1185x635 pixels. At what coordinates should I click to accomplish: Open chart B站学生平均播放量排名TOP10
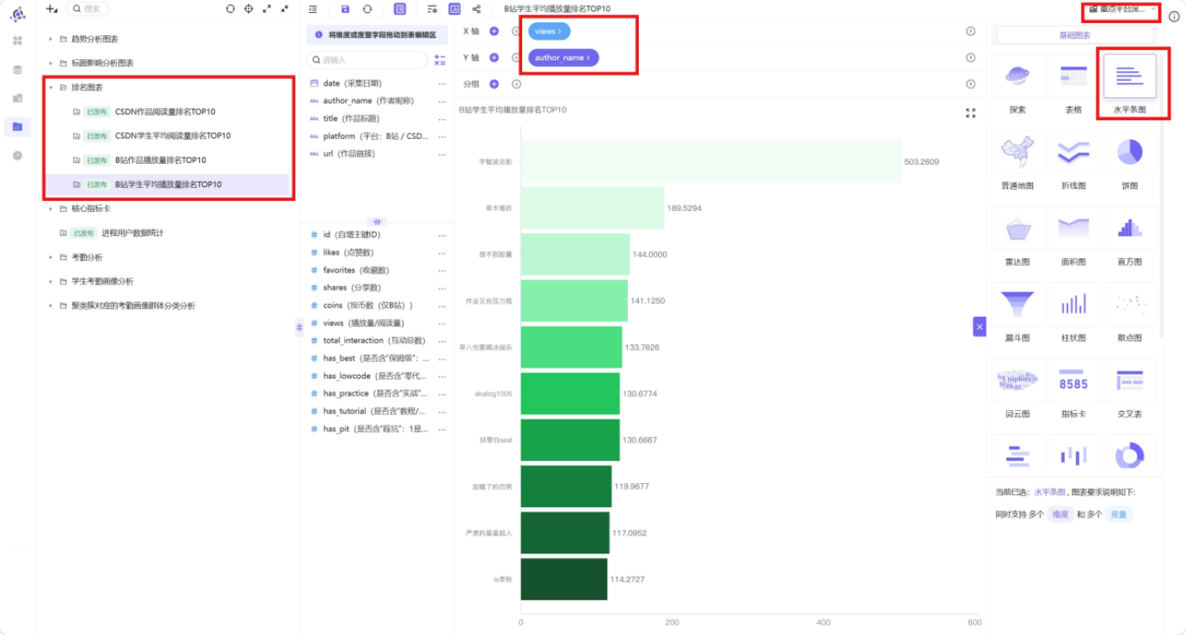167,184
